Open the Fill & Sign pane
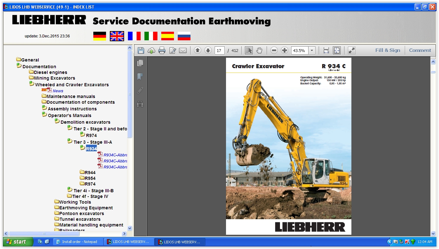This screenshot has width=439, height=249. pos(388,50)
